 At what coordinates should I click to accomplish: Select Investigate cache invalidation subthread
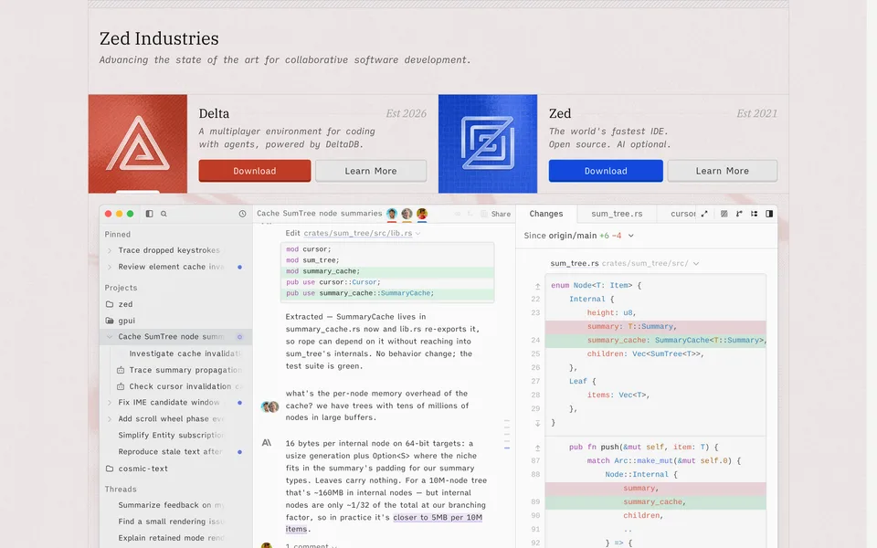(x=185, y=353)
